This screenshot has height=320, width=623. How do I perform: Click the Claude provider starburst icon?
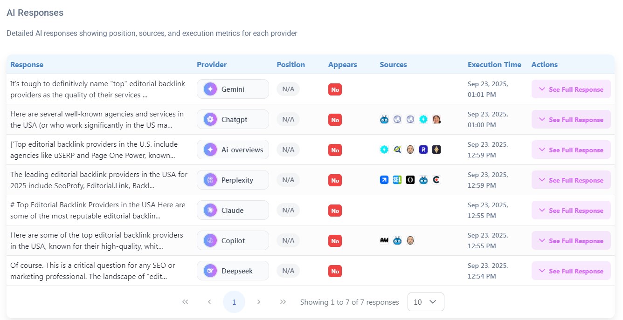coord(210,210)
